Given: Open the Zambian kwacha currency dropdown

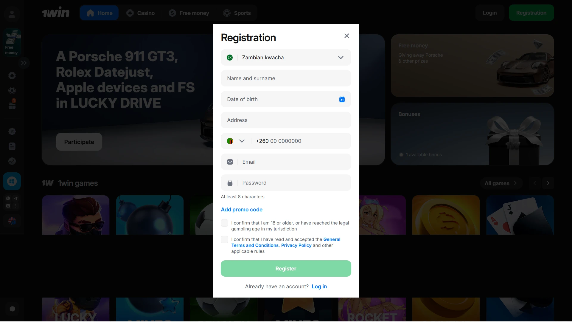Looking at the screenshot, I should [x=286, y=58].
